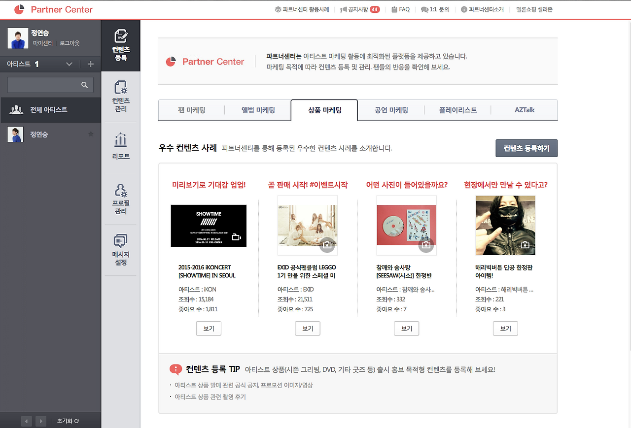Click video camera icon on SHOWTIME thumbnail
This screenshot has height=428, width=631.
(x=237, y=237)
